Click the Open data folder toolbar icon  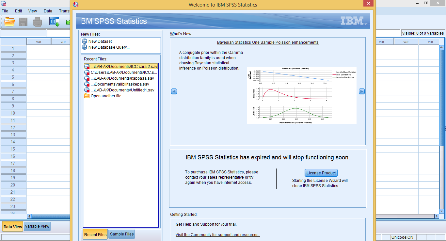coord(9,22)
